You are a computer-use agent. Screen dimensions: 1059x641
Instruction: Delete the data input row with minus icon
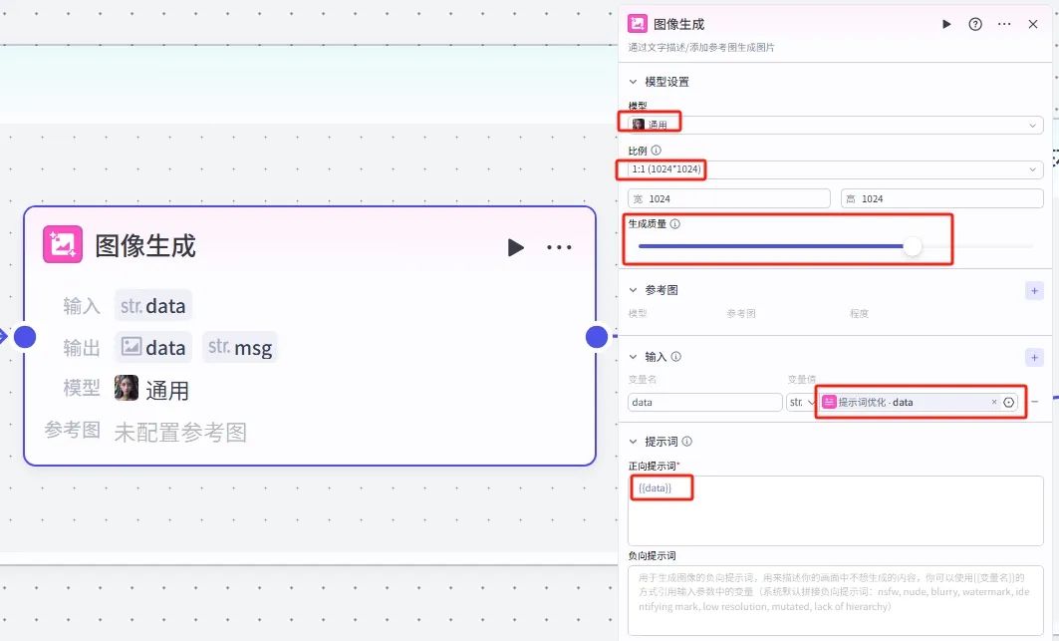coord(1035,402)
